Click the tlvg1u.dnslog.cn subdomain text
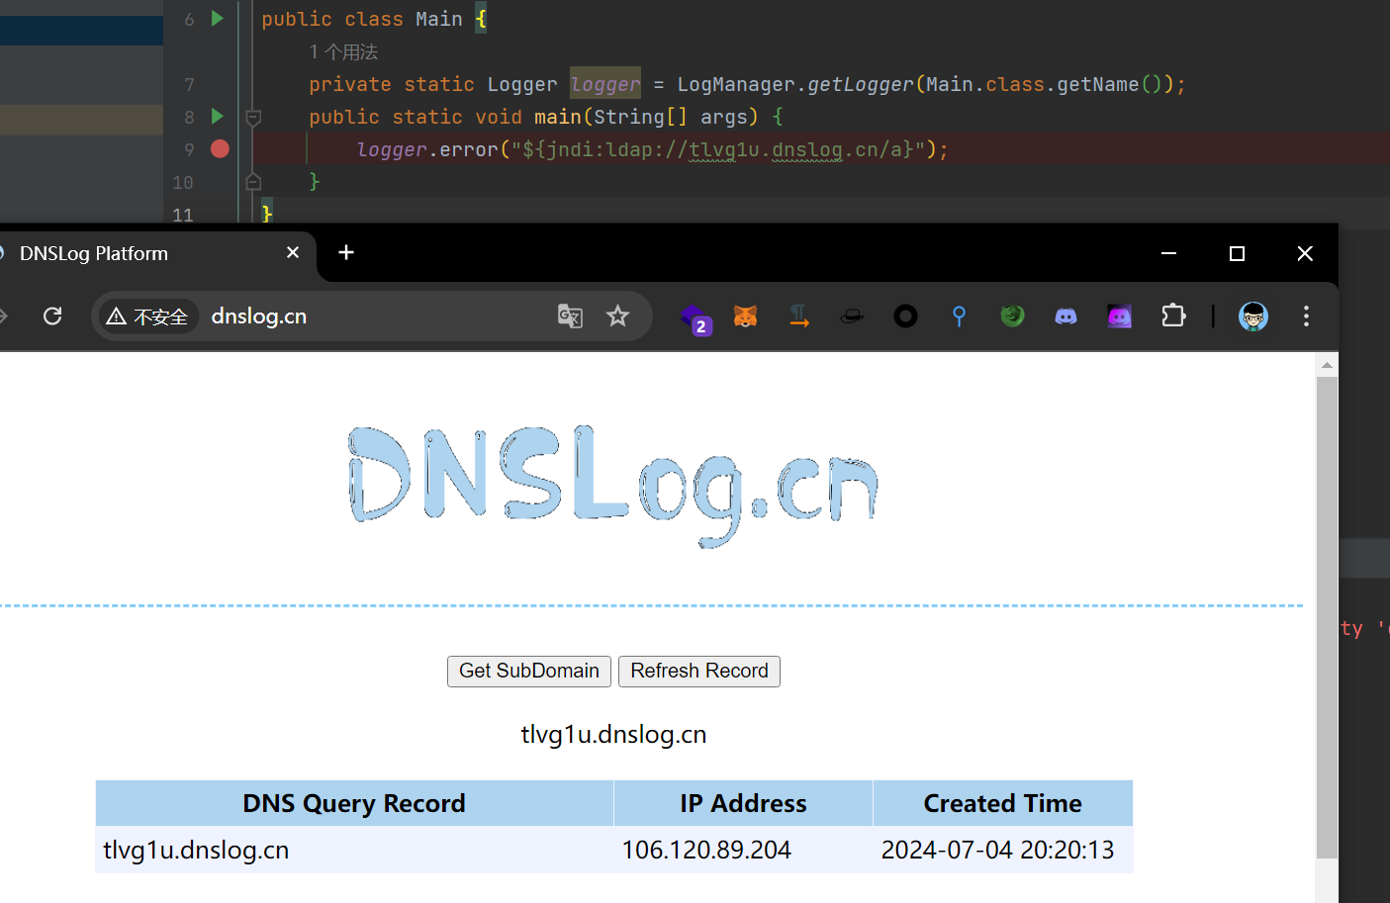The height and width of the screenshot is (903, 1390). 613,735
